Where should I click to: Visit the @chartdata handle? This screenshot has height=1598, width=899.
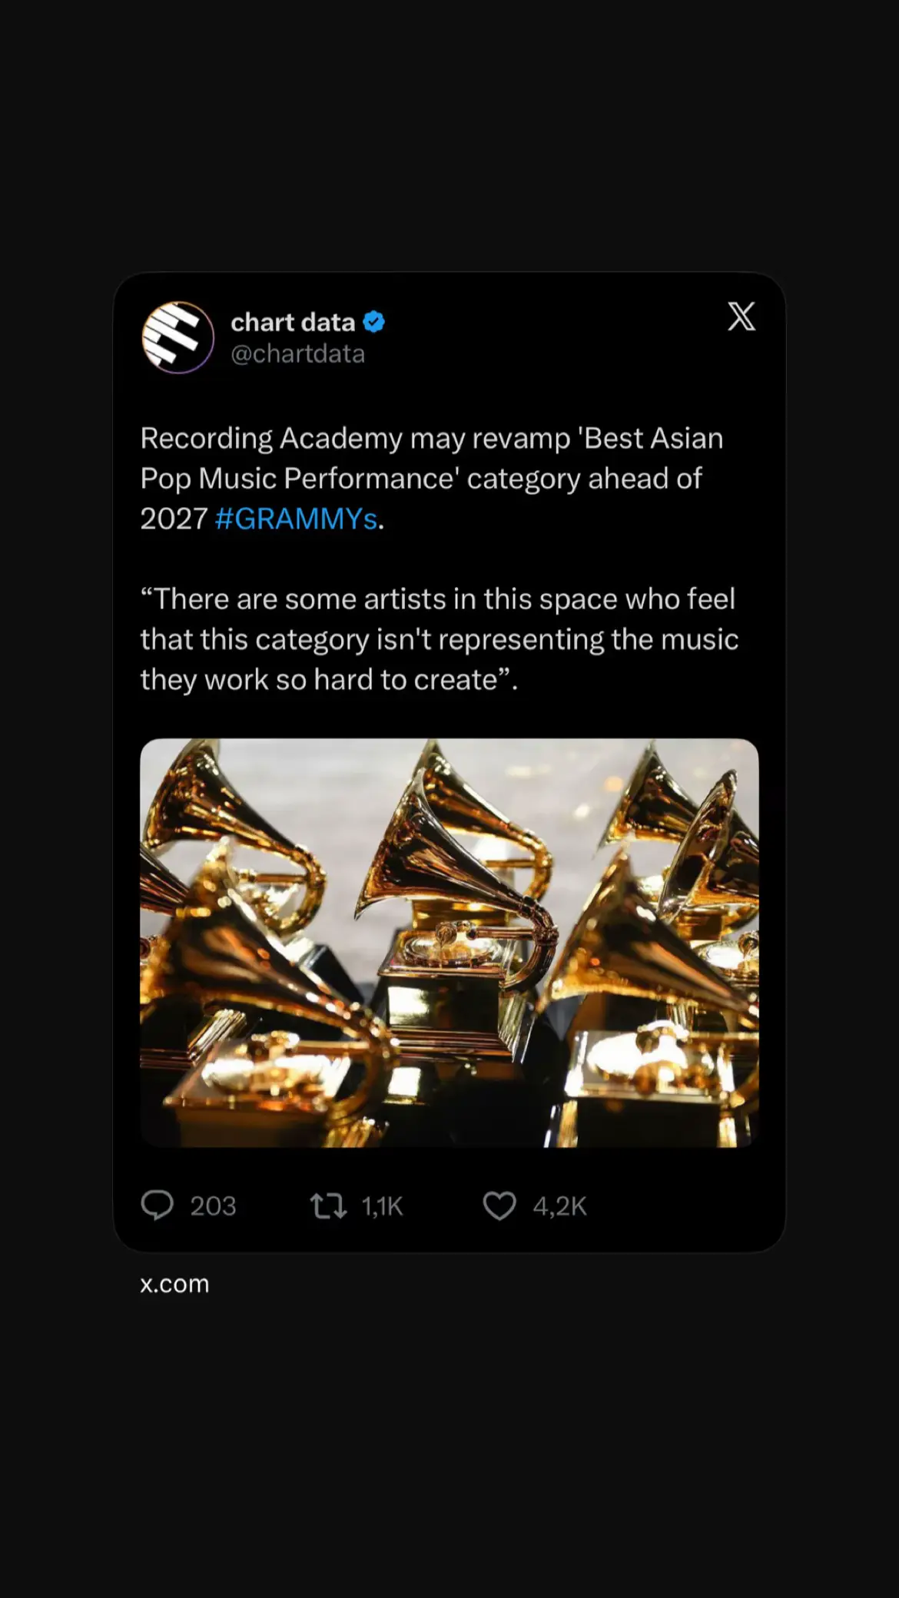tap(298, 353)
